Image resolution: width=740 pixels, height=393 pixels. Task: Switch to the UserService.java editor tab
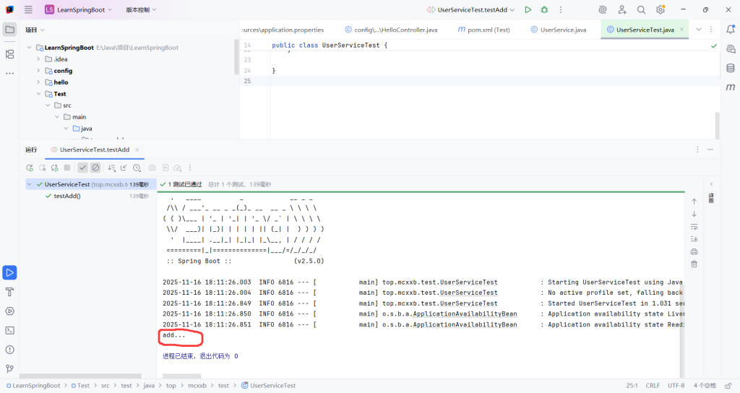[563, 30]
